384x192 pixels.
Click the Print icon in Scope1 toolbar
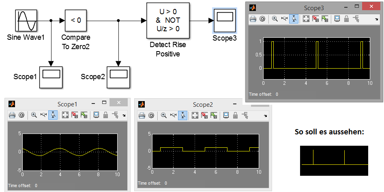pos(12,115)
